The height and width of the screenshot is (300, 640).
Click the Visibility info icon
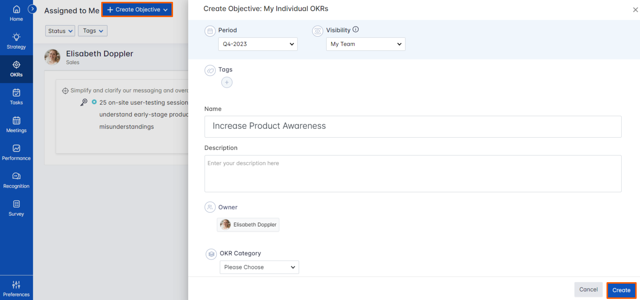coord(356,30)
